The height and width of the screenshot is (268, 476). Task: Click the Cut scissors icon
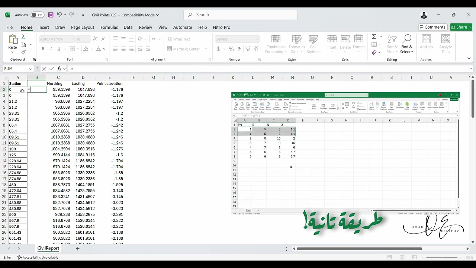point(23,37)
